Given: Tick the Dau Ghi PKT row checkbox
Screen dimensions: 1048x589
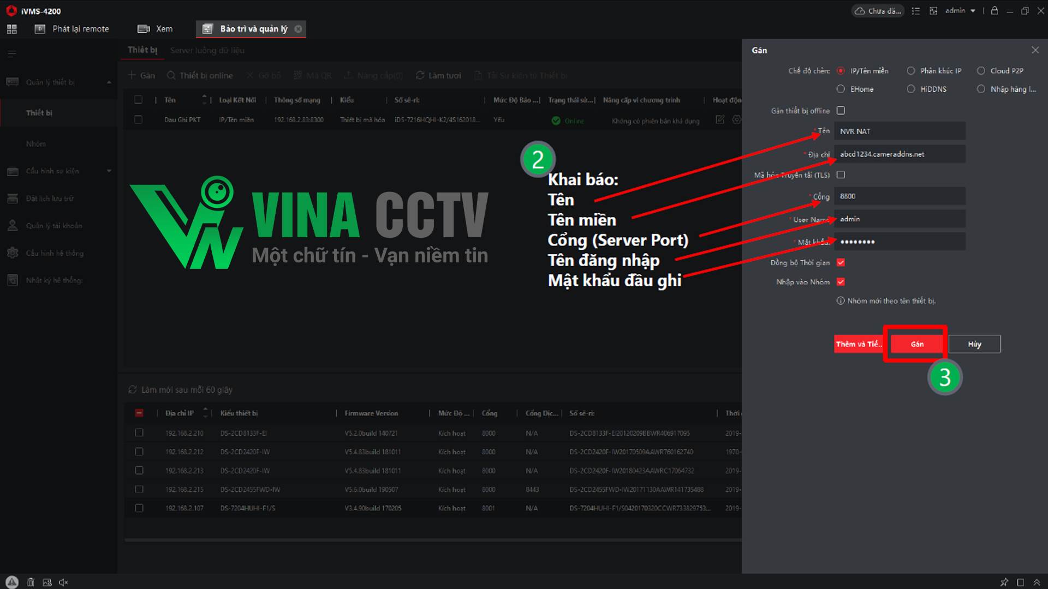Looking at the screenshot, I should pyautogui.click(x=138, y=120).
